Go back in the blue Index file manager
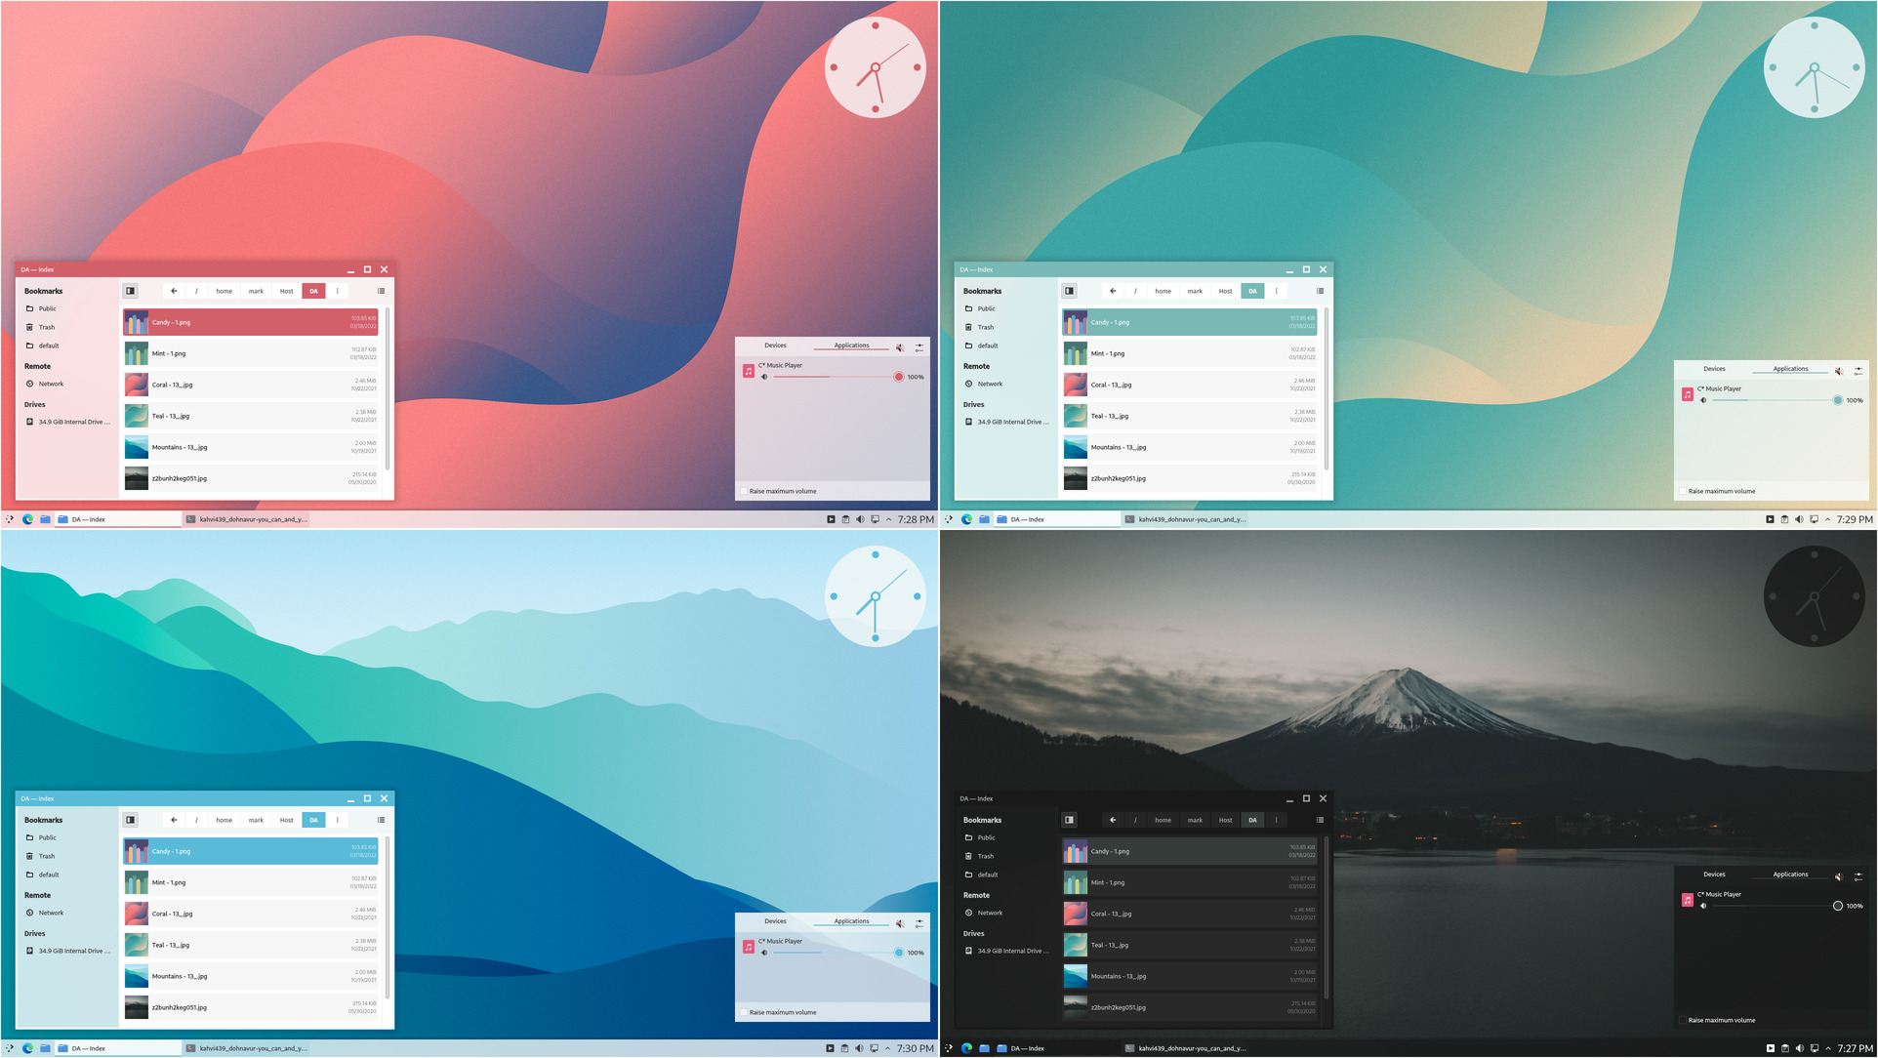 [174, 820]
